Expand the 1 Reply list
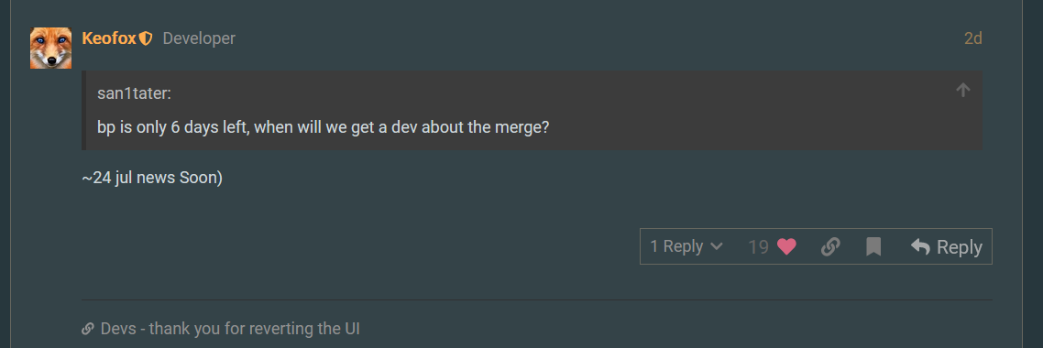Image resolution: width=1043 pixels, height=348 pixels. 686,246
